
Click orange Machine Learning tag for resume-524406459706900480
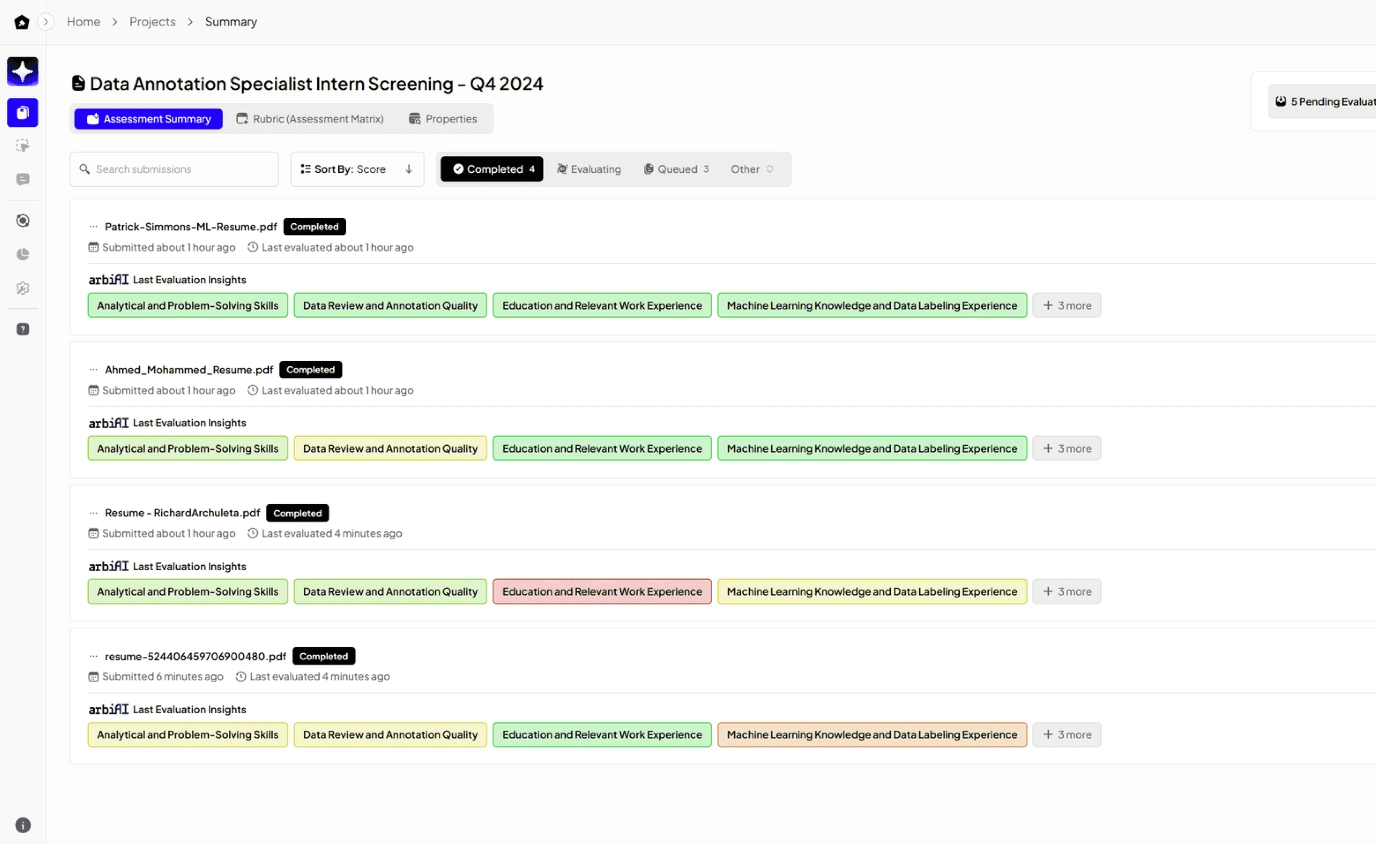(872, 735)
